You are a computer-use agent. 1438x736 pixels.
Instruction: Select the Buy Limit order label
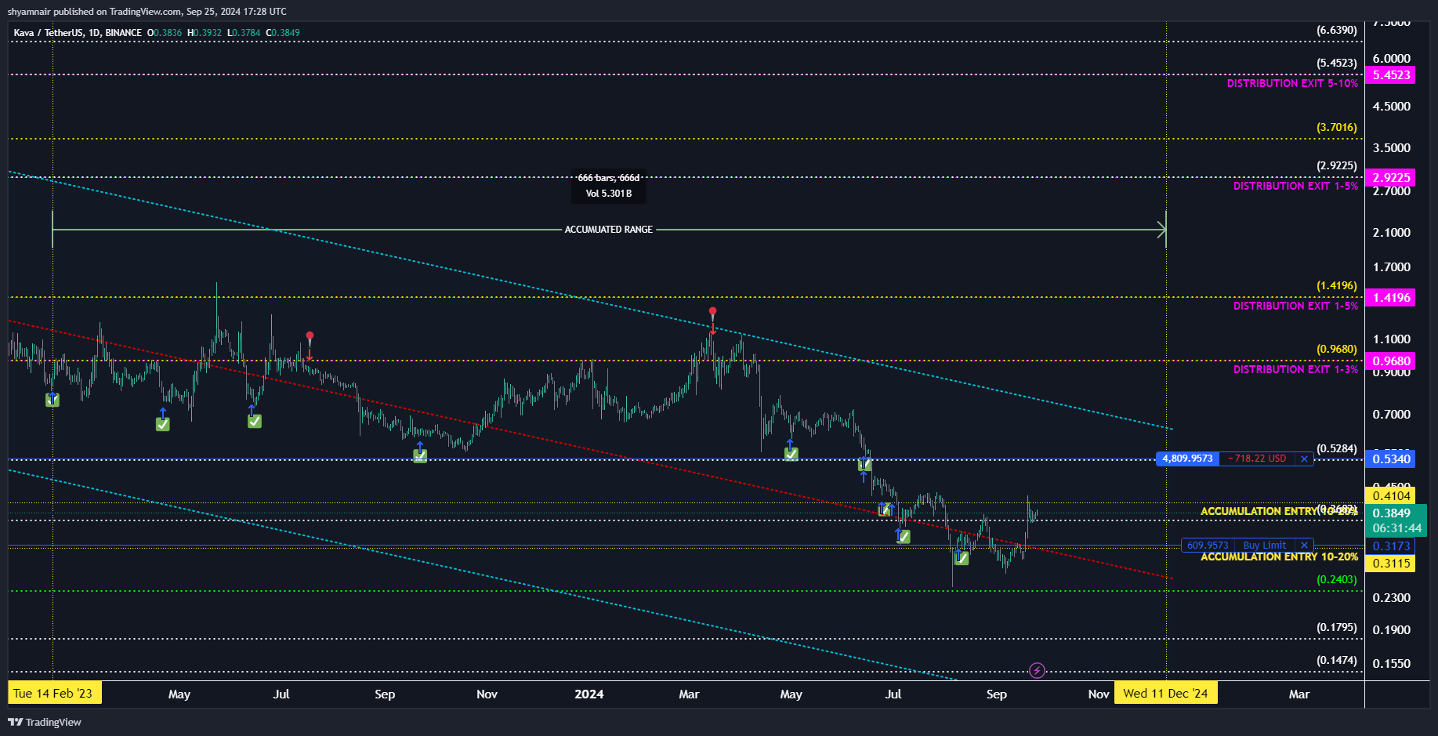(x=1264, y=546)
